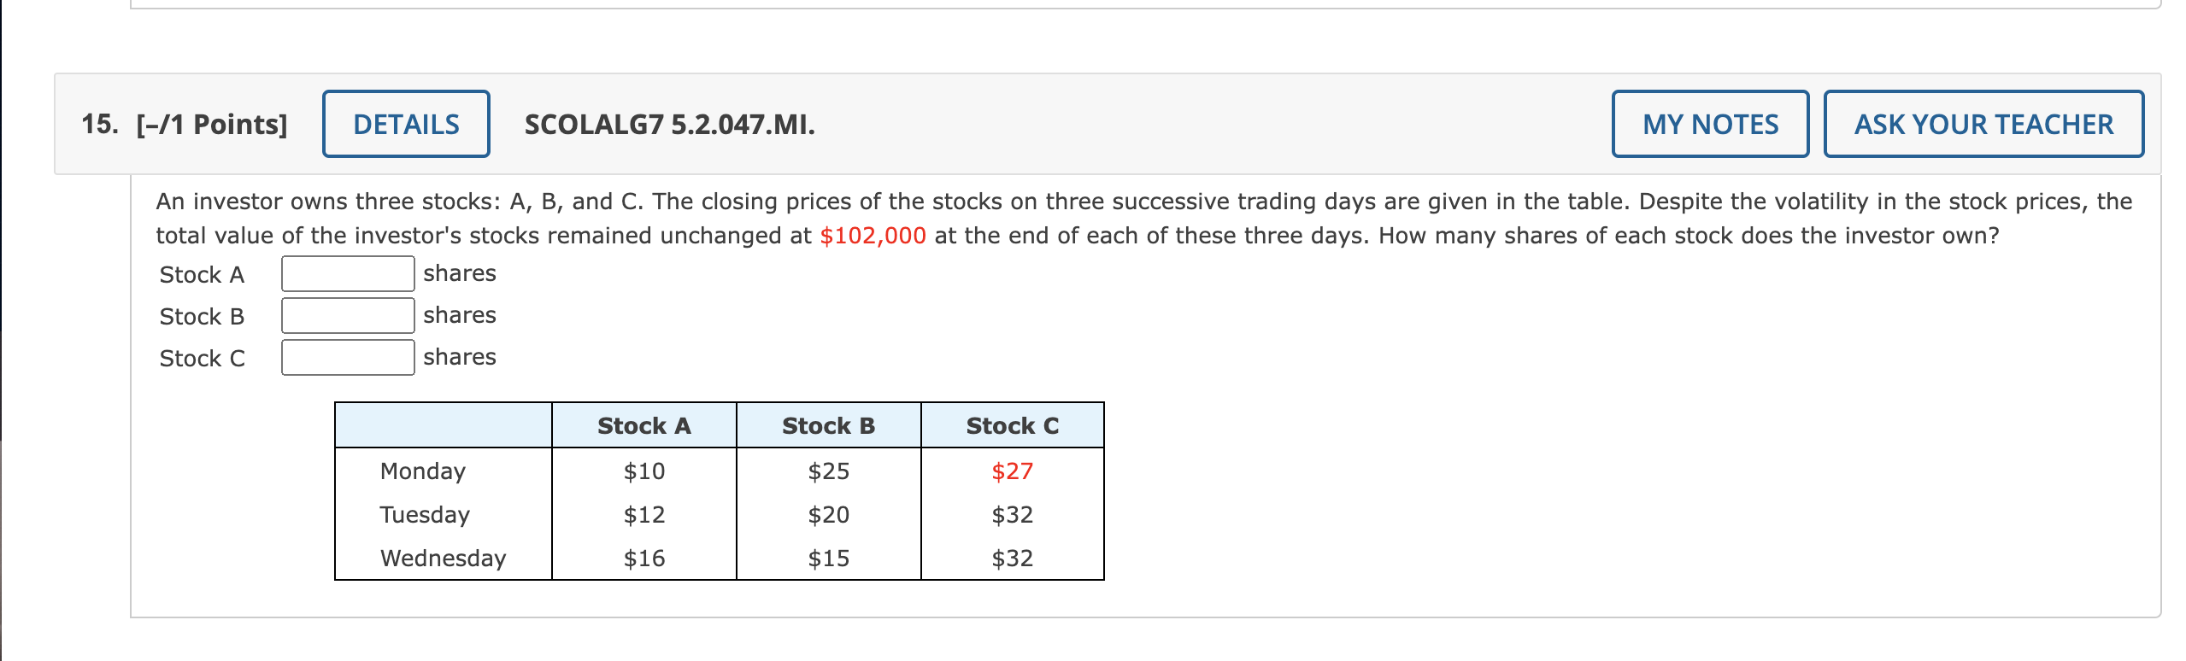Select the Wednesday row label
The height and width of the screenshot is (661, 2186).
coord(442,559)
